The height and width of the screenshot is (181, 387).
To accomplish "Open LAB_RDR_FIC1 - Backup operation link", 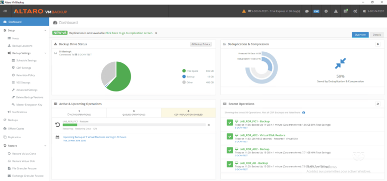I will tap(254, 121).
